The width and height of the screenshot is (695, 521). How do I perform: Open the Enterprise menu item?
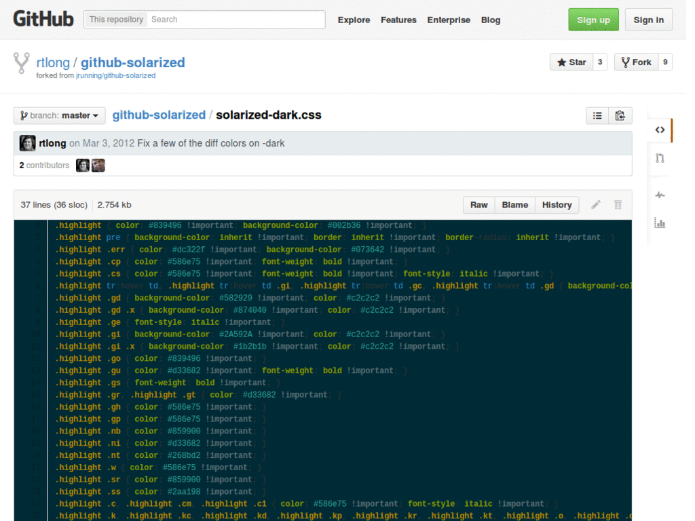[x=449, y=20]
